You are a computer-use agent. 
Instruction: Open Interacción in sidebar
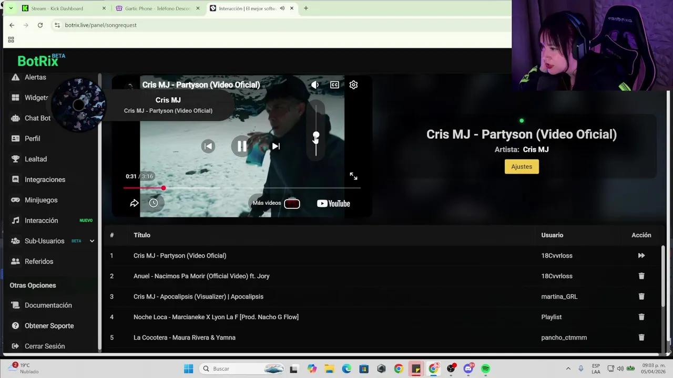click(x=41, y=220)
